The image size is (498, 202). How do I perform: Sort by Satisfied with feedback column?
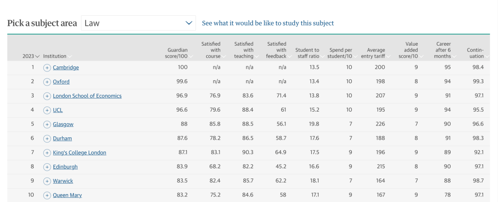tap(278, 50)
